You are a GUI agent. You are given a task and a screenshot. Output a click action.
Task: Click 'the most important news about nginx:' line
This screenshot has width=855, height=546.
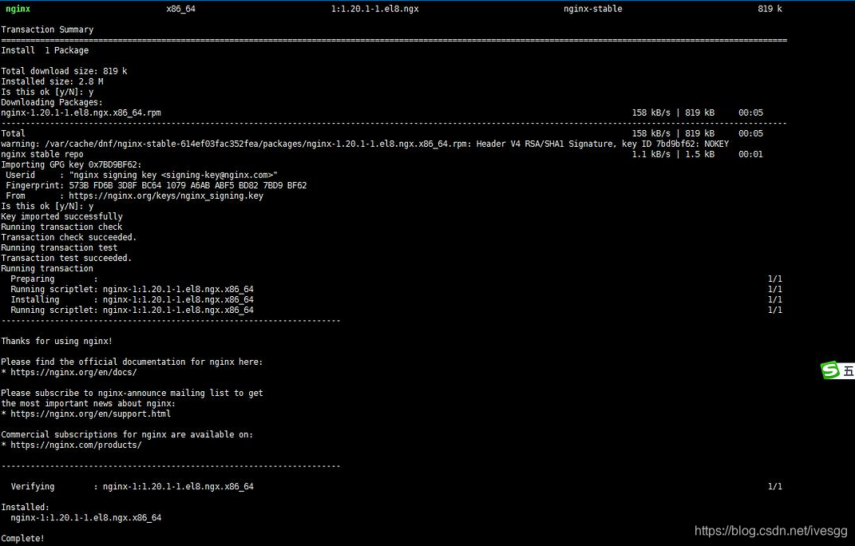coord(89,403)
